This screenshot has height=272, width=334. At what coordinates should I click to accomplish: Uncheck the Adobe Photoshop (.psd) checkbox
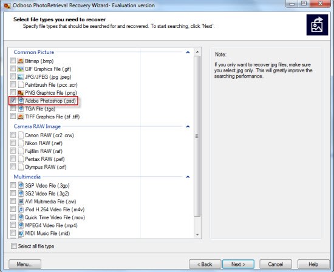[13, 100]
